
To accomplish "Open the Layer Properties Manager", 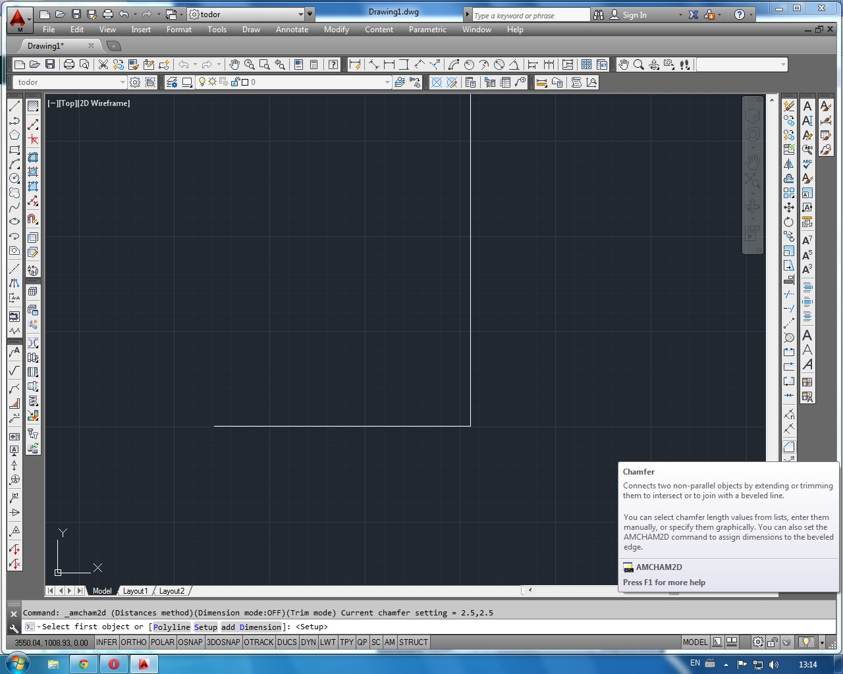I will pyautogui.click(x=173, y=82).
